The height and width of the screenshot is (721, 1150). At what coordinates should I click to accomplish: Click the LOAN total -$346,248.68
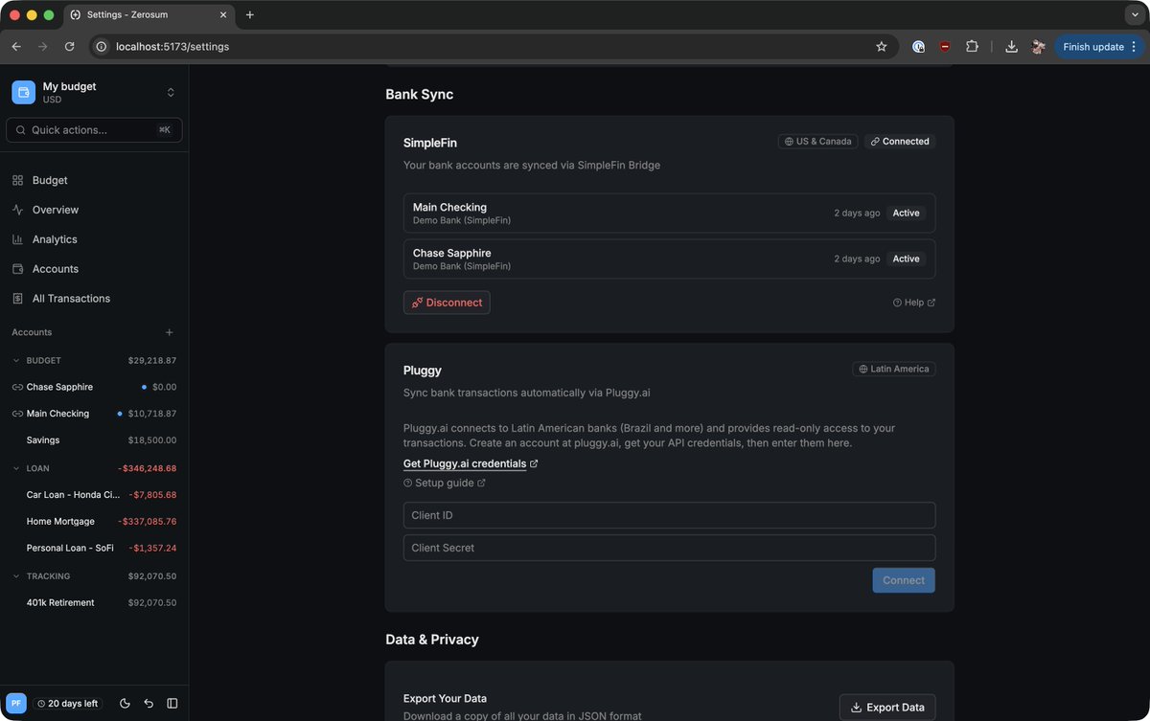tap(147, 468)
